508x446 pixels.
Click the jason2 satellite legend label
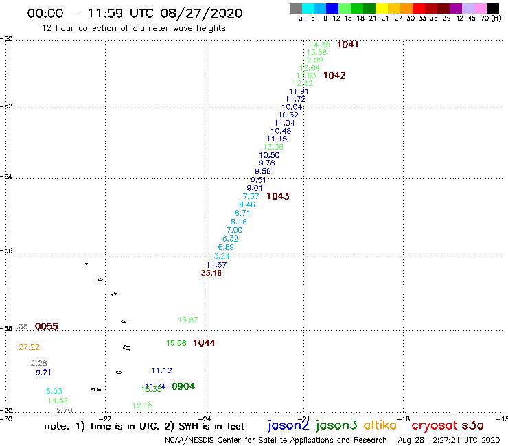click(x=288, y=425)
